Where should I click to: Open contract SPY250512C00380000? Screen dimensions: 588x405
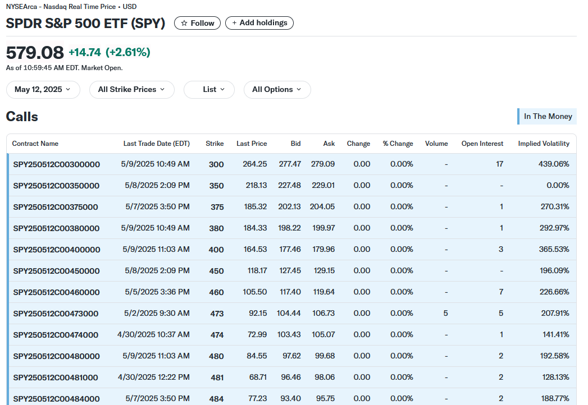[x=56, y=228]
